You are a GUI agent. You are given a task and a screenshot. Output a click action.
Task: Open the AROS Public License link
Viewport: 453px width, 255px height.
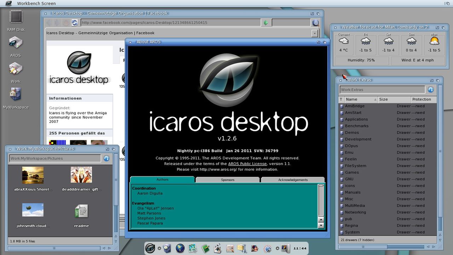pyautogui.click(x=247, y=164)
